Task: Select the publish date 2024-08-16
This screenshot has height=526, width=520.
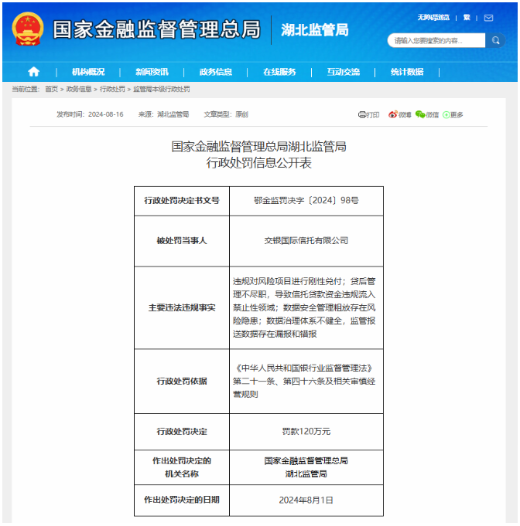Action: point(105,114)
